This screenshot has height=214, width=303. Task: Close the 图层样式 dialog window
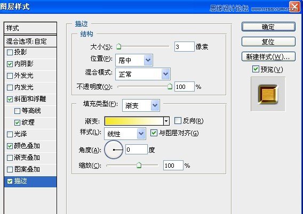[294, 7]
